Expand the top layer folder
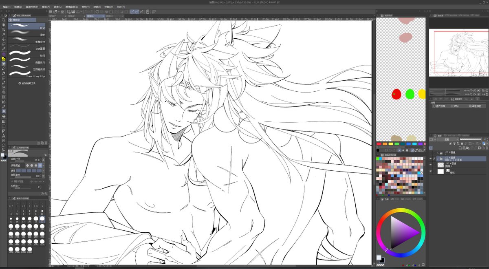 coord(437,153)
